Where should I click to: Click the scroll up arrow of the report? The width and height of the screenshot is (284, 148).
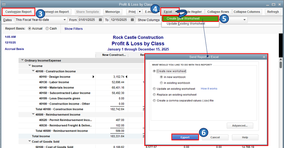281,59
